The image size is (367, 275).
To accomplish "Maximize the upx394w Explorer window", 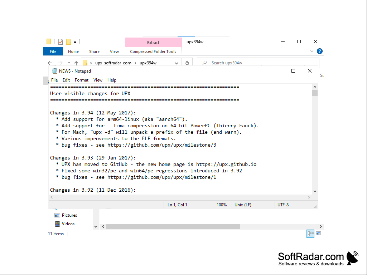I will [x=299, y=41].
